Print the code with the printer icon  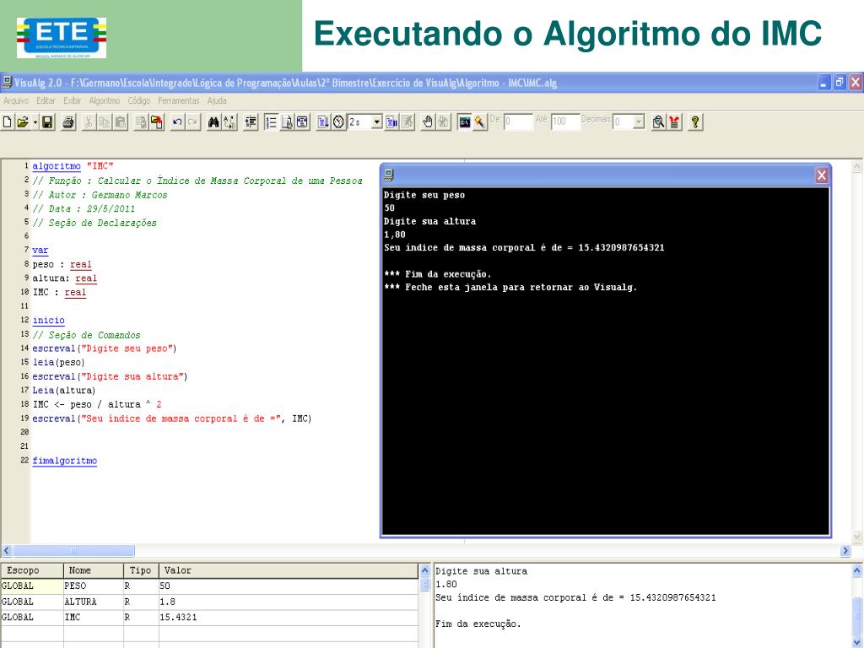(68, 121)
